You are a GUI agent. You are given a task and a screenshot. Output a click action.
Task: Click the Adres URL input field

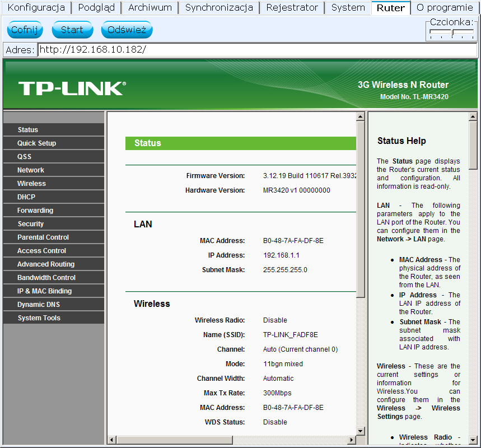click(x=258, y=49)
